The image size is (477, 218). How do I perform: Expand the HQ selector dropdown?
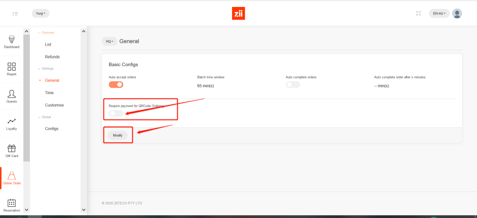(109, 41)
